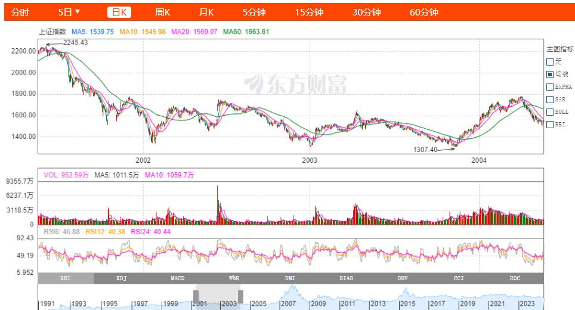Select the DMI indicator tab
The width and height of the screenshot is (575, 310).
tap(290, 278)
